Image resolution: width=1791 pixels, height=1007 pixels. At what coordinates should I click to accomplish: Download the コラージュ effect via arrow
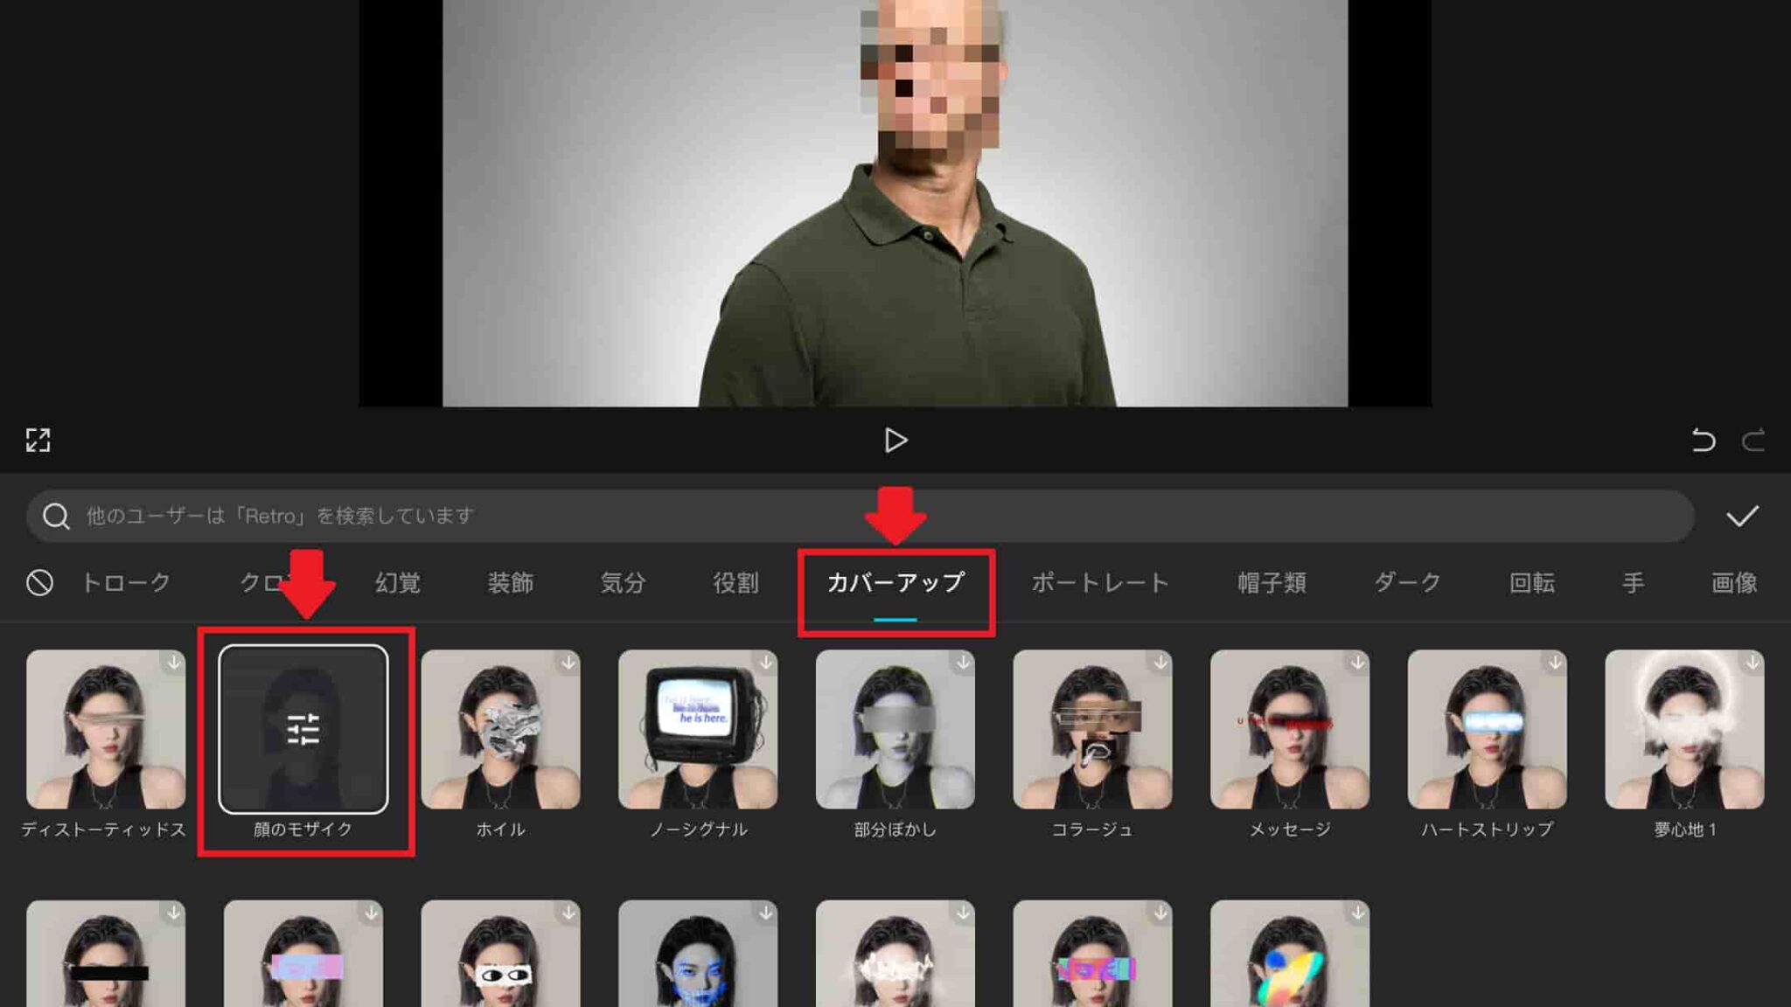[1160, 663]
